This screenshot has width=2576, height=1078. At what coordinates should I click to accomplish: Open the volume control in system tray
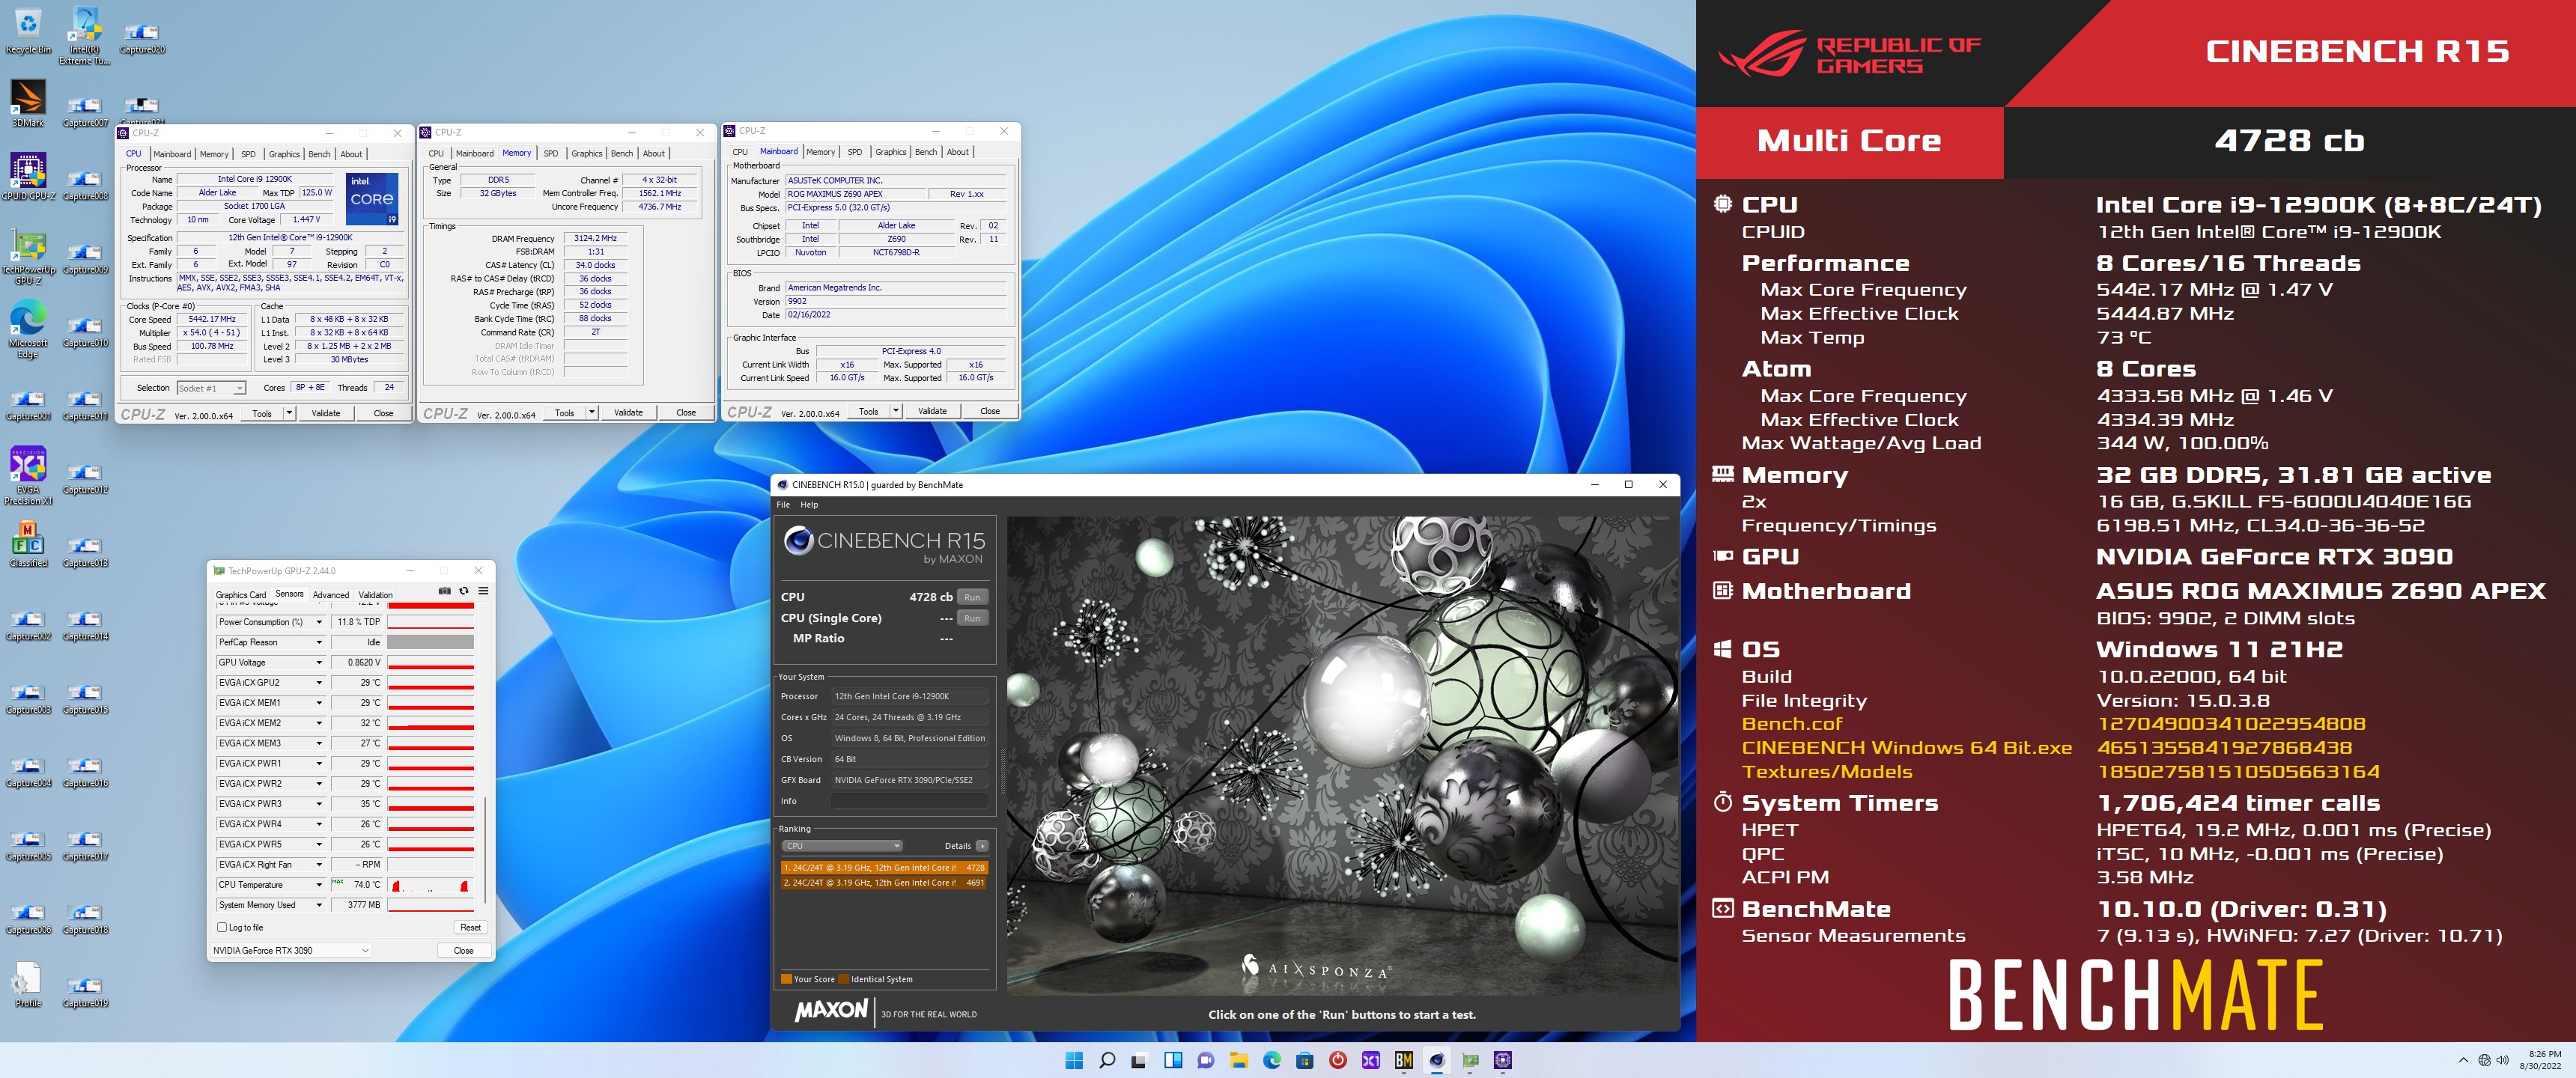(x=2503, y=1060)
